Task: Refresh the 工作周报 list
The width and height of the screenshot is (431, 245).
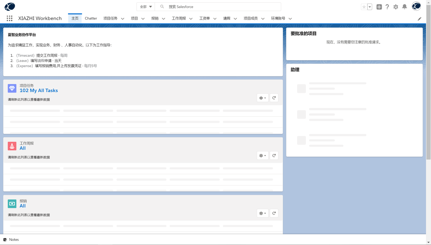Action: tap(274, 156)
